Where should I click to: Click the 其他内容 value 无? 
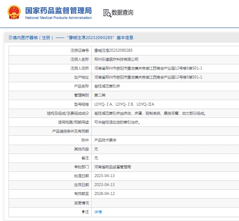tap(96, 149)
